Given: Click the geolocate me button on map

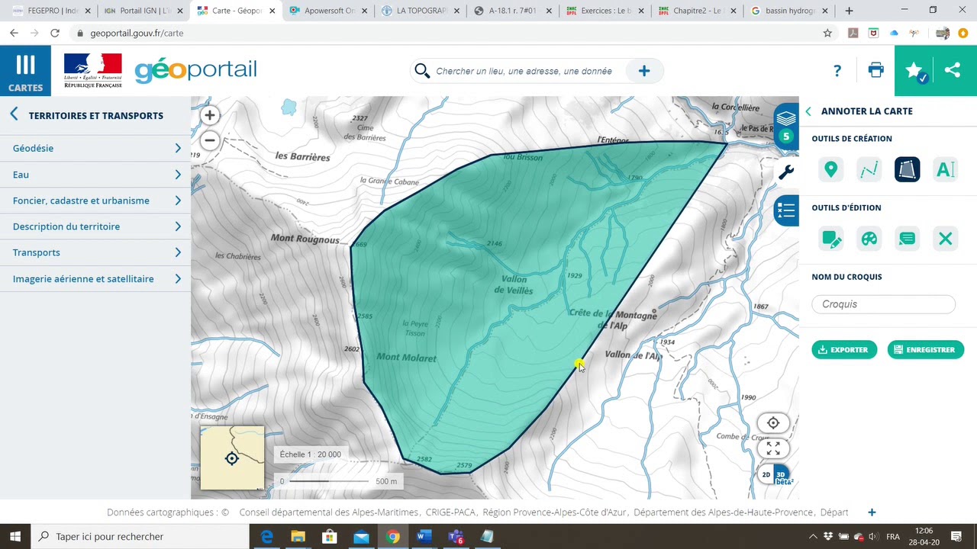Looking at the screenshot, I should (x=773, y=423).
